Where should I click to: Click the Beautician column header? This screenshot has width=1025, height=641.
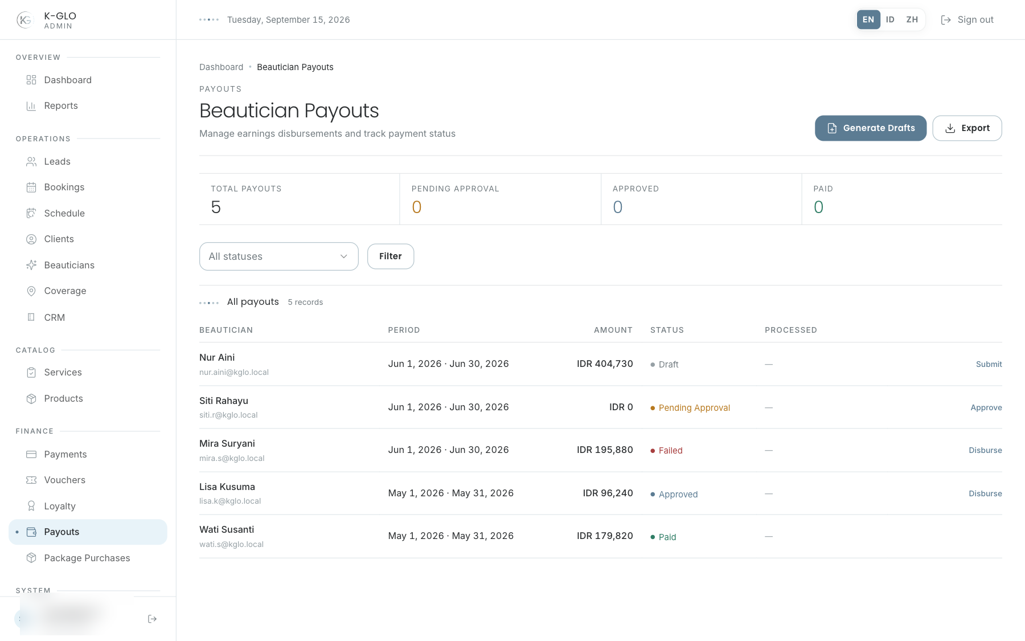click(226, 330)
